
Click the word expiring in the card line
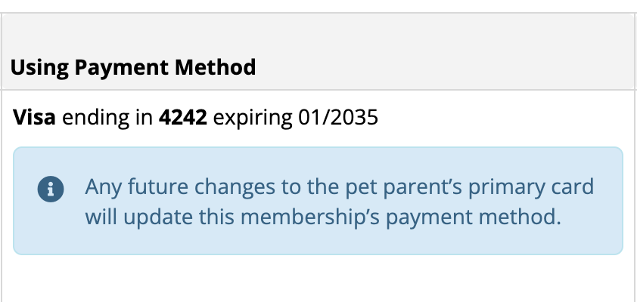click(253, 119)
